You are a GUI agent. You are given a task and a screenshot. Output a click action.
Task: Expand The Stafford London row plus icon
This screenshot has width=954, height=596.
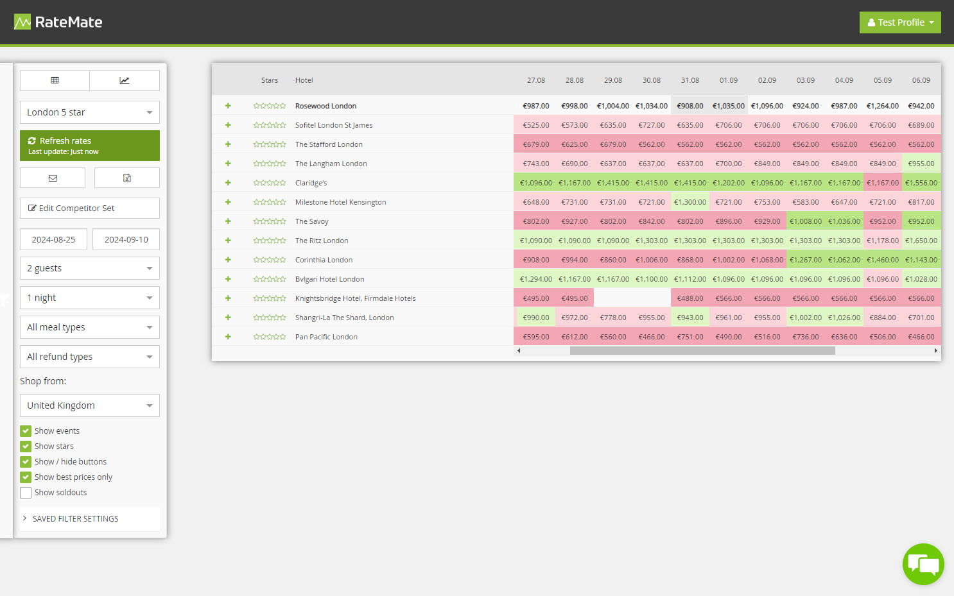click(x=228, y=144)
